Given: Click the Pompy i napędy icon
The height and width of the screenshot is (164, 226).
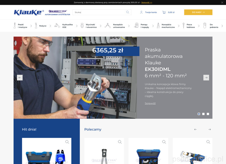Looking at the screenshot, I should pos(136,25).
